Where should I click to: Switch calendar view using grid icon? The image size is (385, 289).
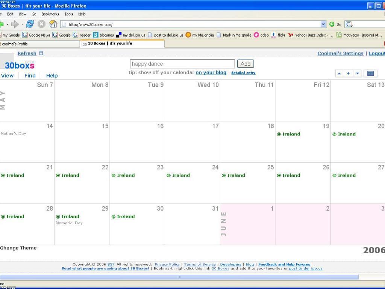(x=370, y=73)
